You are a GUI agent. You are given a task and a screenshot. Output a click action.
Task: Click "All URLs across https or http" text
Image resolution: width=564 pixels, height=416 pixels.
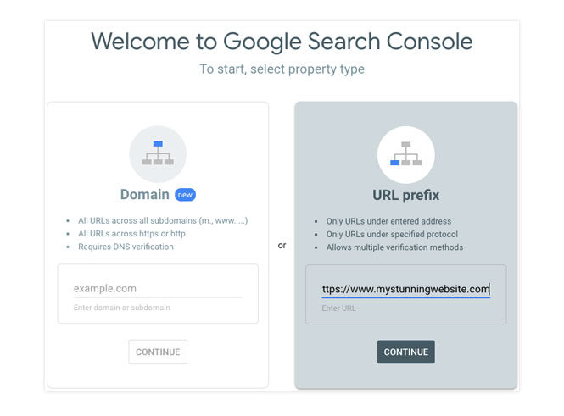(x=131, y=234)
